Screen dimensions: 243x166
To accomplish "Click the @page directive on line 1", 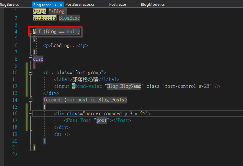I will (x=39, y=11).
